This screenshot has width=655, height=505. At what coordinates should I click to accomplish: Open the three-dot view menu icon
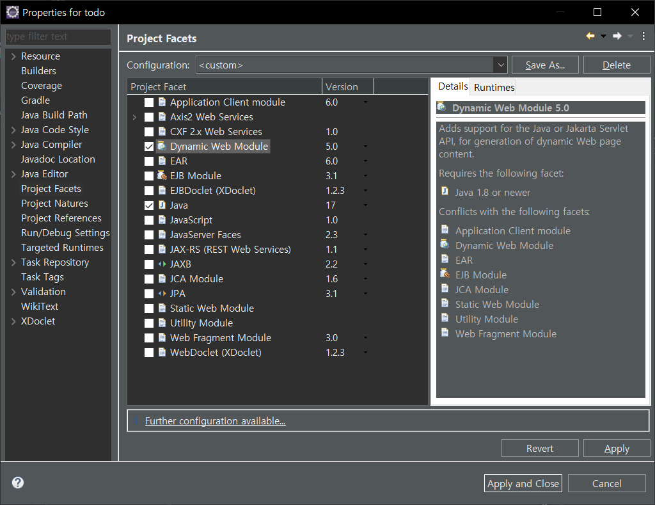(x=643, y=36)
